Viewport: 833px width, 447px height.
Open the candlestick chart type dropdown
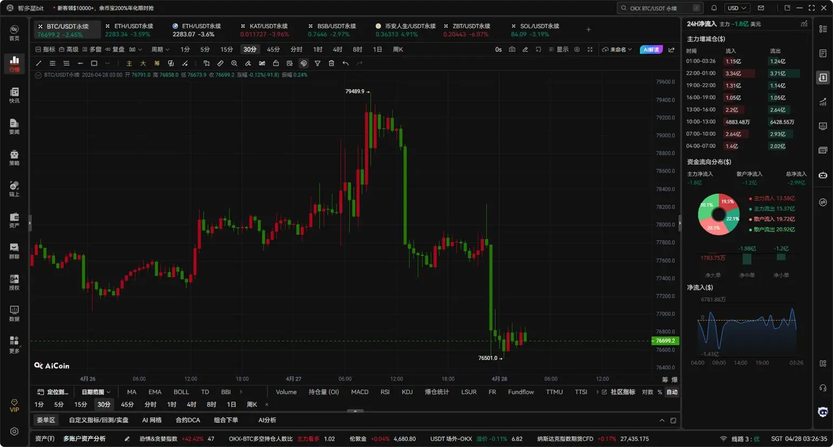point(136,49)
